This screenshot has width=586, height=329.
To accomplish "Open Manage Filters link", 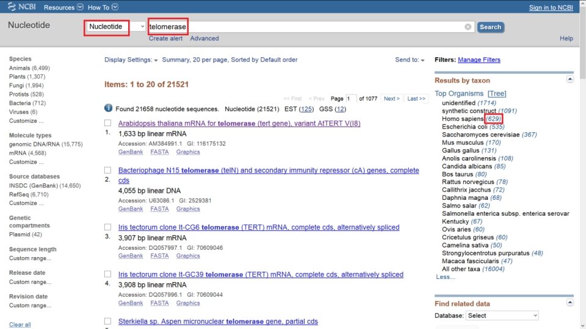I will (x=479, y=60).
